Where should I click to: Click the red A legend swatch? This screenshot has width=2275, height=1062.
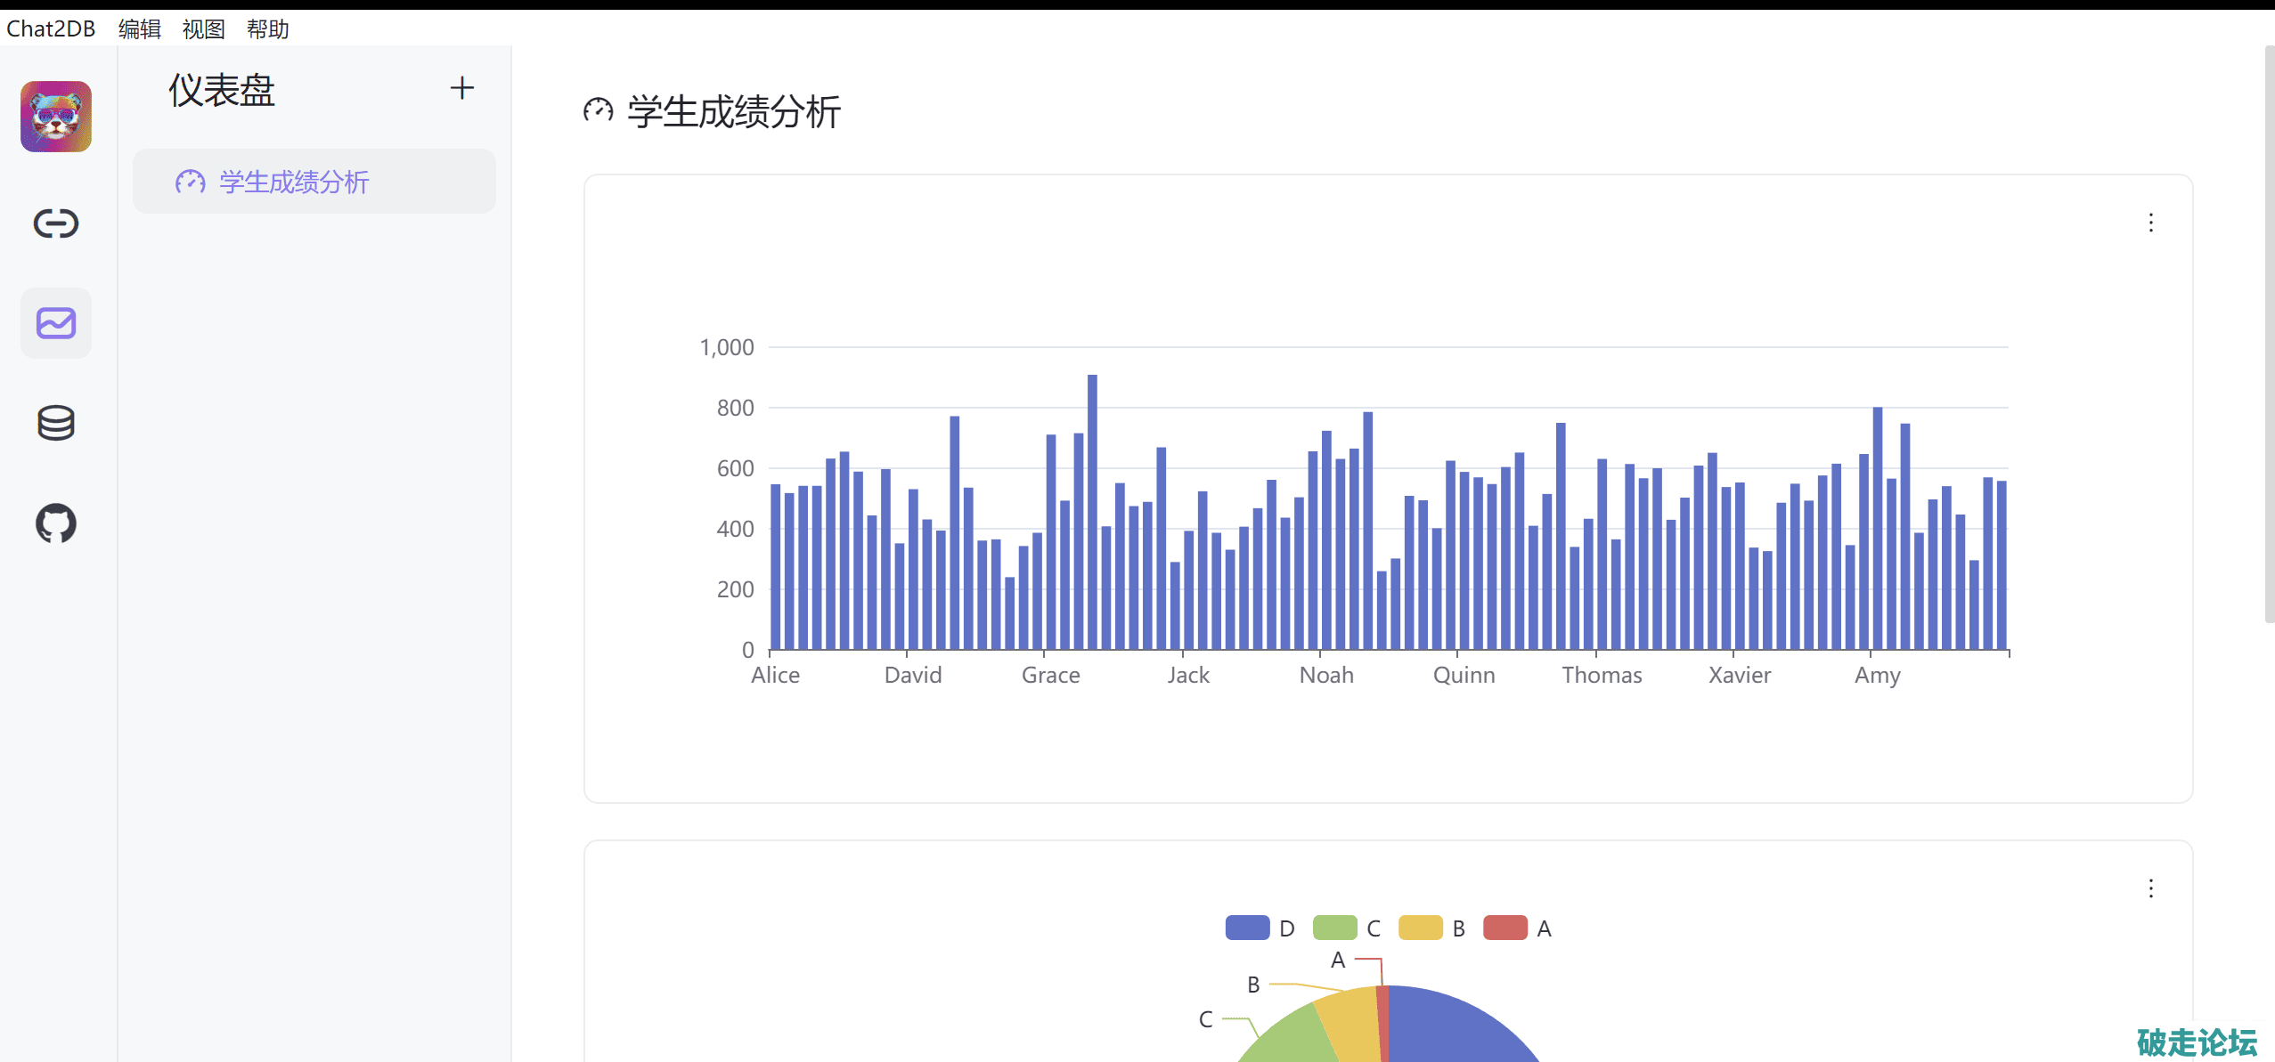click(1505, 928)
